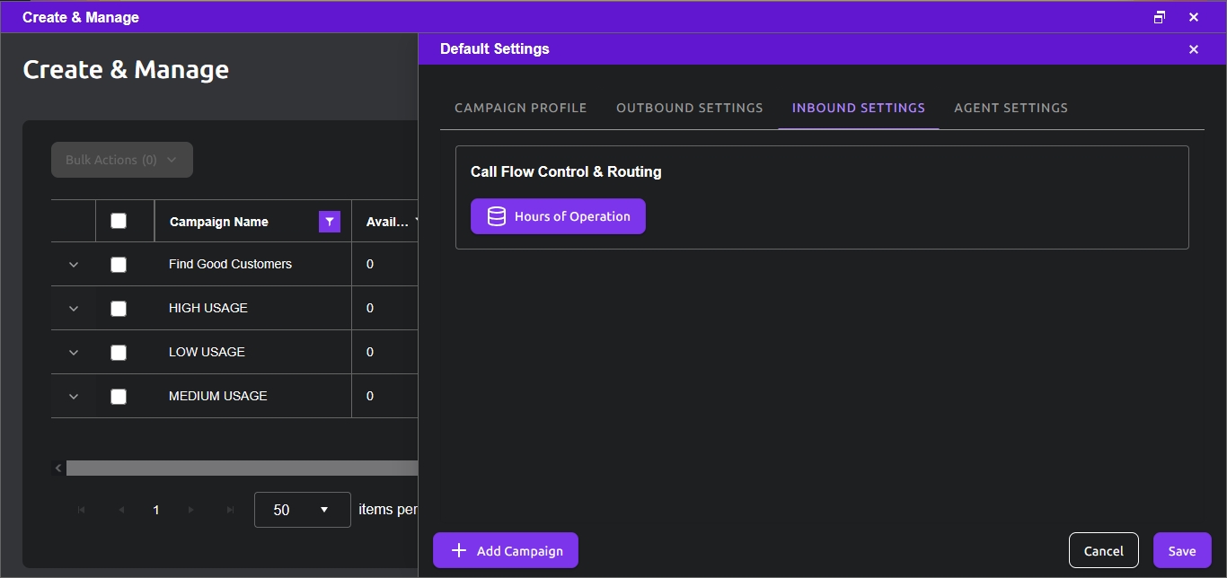Open the Bulk Actions dropdown
The width and height of the screenshot is (1227, 578).
[122, 160]
